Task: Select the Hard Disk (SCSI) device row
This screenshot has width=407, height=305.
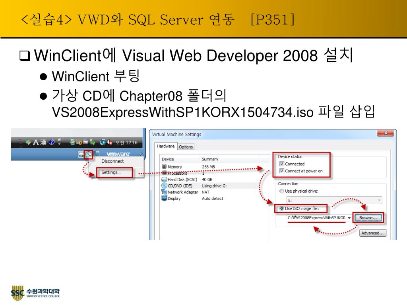Action: 214,180
